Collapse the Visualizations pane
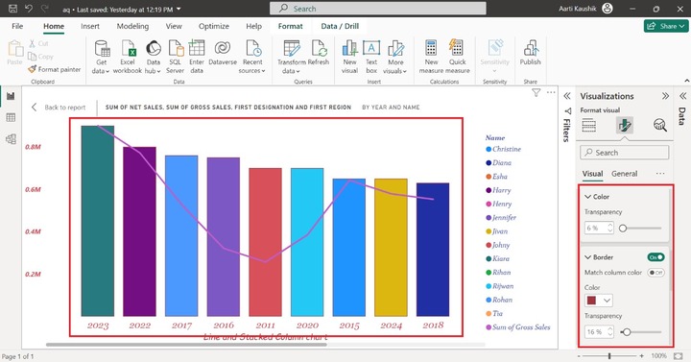 pos(665,96)
